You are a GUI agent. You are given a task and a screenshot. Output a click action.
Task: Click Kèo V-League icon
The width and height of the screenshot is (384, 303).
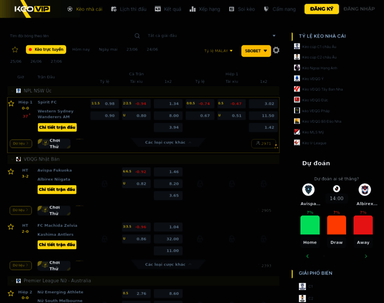[297, 142]
